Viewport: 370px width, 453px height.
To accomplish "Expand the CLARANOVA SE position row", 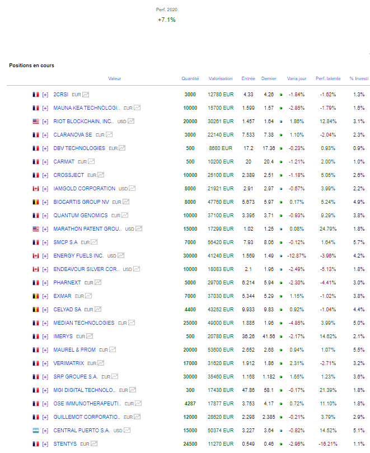I will 45,135.
